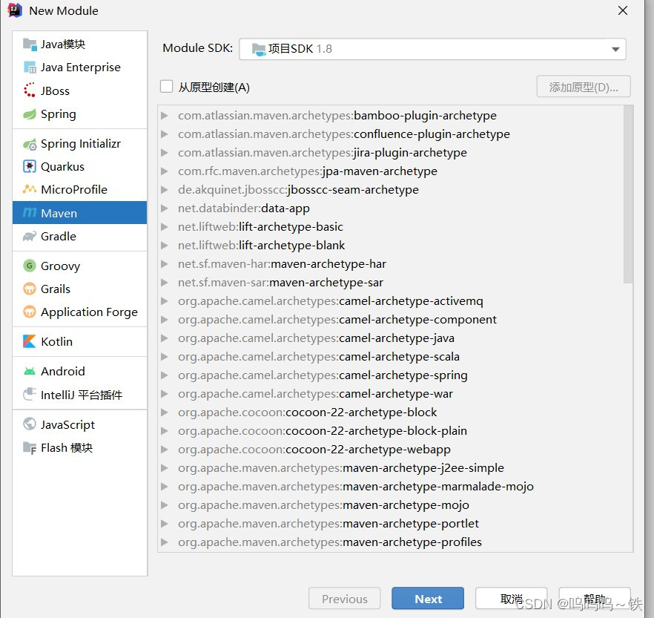Click the Previous button

click(345, 599)
